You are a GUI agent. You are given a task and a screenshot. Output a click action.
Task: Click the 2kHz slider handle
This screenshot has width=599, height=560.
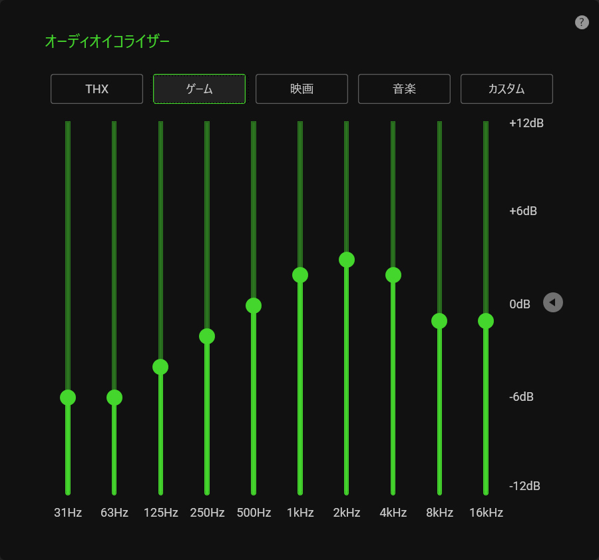347,260
